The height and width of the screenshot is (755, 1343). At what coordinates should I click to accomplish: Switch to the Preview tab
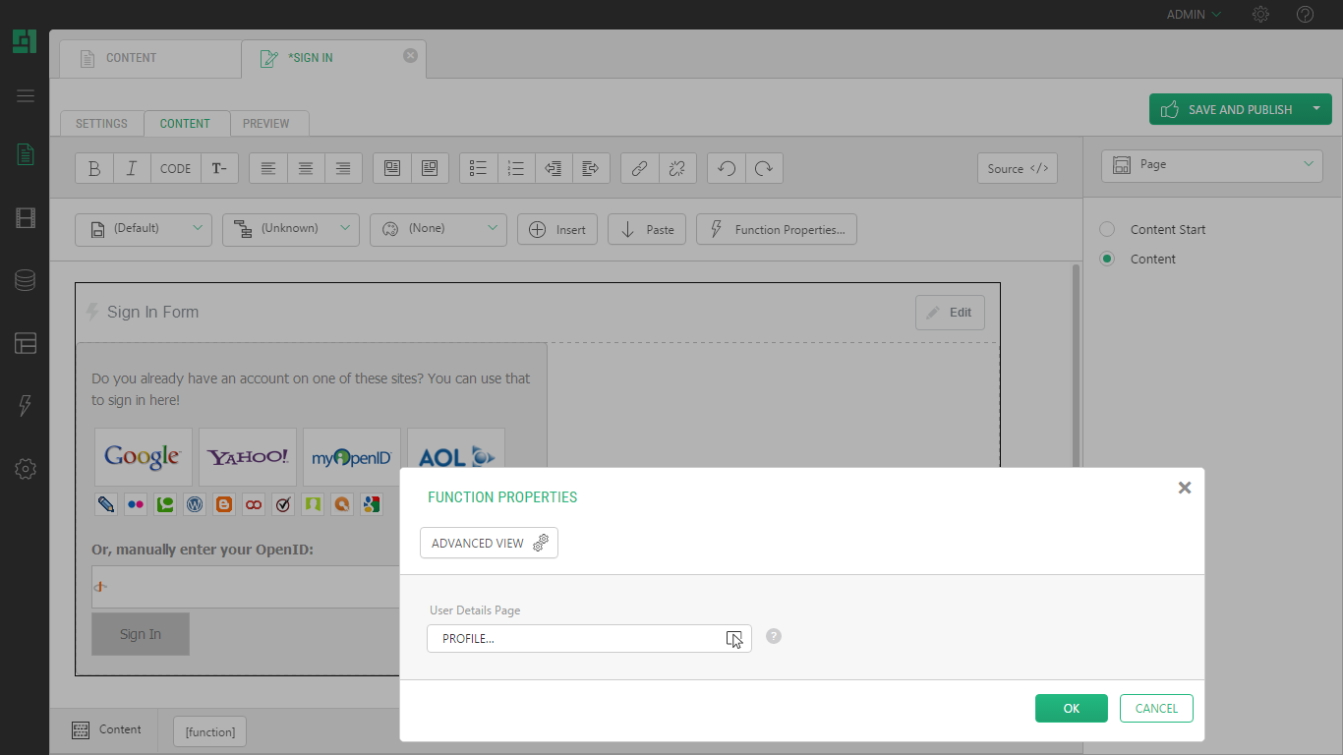(x=265, y=124)
